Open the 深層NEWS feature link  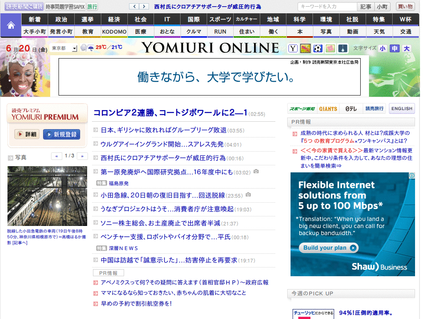pyautogui.click(x=123, y=248)
